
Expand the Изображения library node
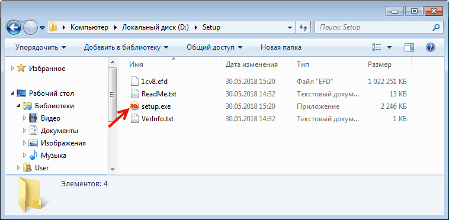point(24,143)
